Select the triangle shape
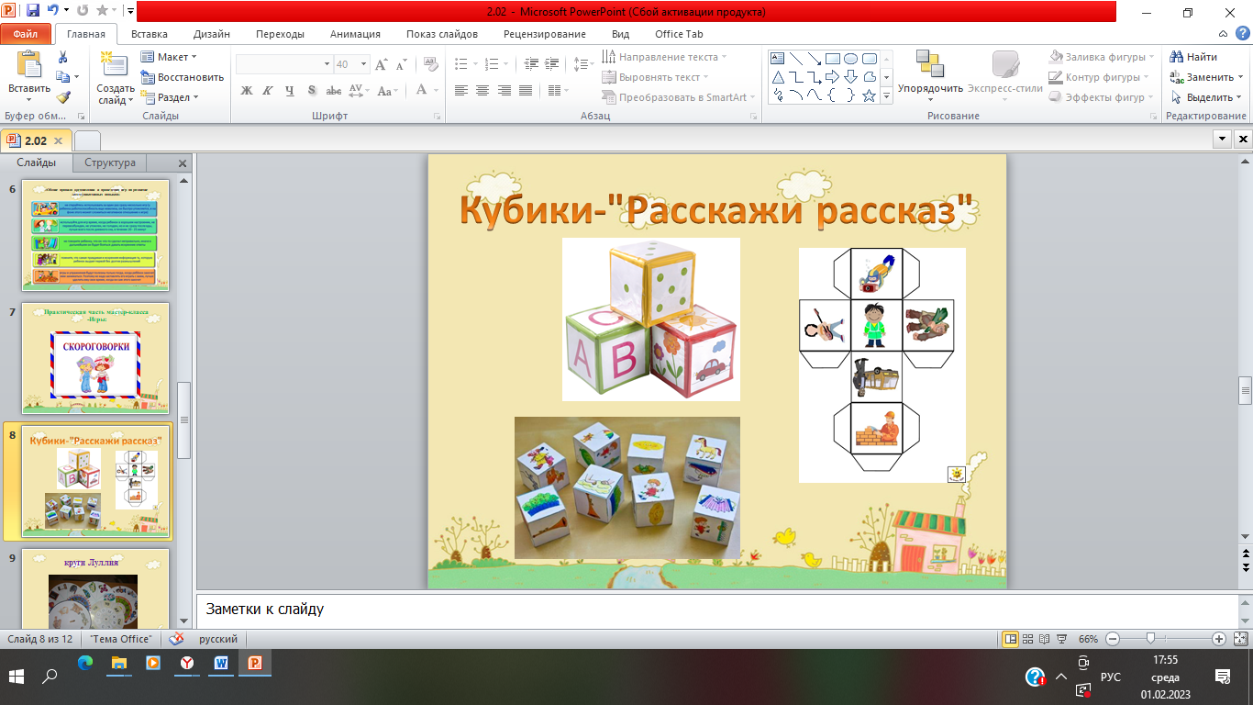The height and width of the screenshot is (705, 1253). pos(778,76)
